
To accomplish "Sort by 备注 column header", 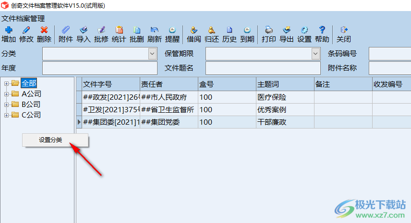I will 343,84.
